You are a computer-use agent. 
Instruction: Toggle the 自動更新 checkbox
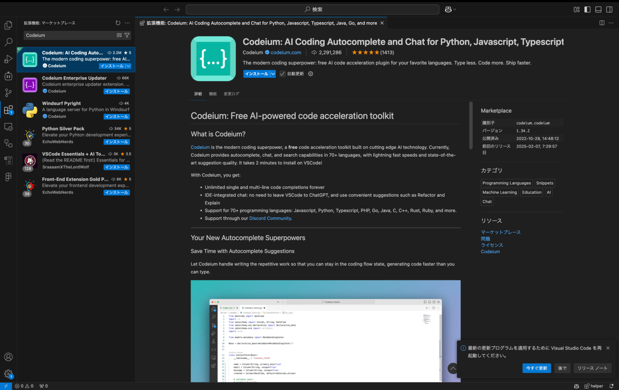tap(282, 74)
